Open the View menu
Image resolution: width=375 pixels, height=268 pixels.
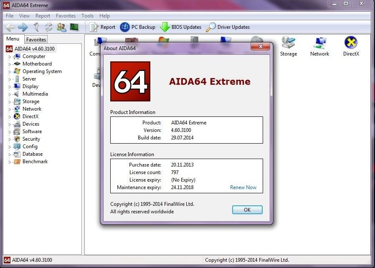[24, 16]
